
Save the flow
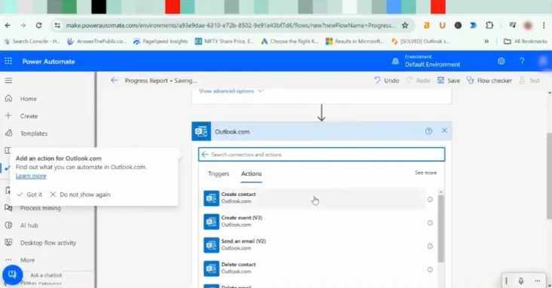(x=449, y=81)
